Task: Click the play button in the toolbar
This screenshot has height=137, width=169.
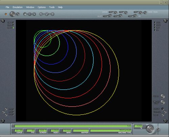Action: [25, 14]
